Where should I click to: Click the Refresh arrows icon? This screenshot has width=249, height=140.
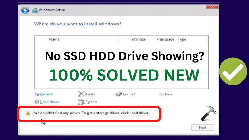tap(37, 94)
